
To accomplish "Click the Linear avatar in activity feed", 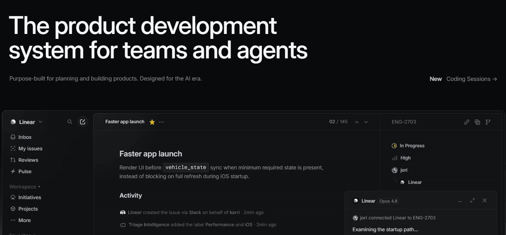I will coord(123,212).
